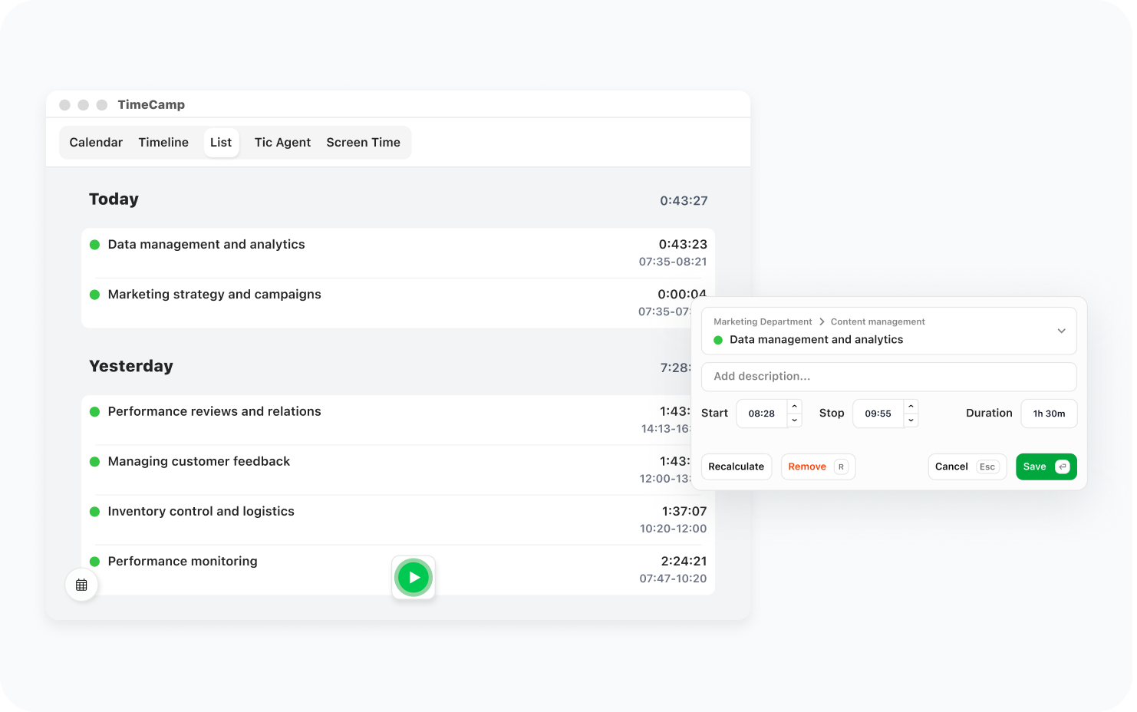Click the Duration field showing 1h 30m
The image size is (1137, 712).
pyautogui.click(x=1049, y=414)
